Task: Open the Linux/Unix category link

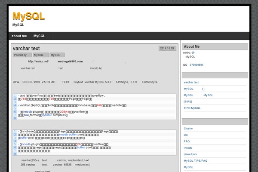Action: point(190,154)
